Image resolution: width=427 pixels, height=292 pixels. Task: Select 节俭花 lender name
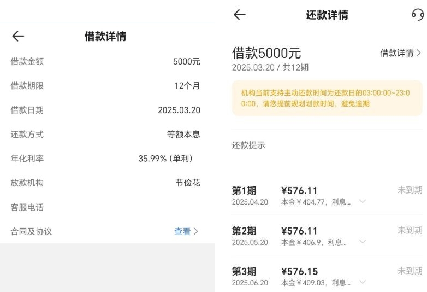(x=188, y=183)
